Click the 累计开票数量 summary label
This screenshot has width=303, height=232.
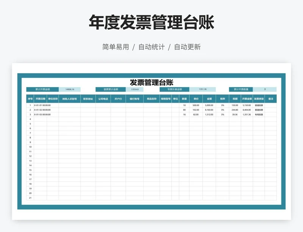241,89
